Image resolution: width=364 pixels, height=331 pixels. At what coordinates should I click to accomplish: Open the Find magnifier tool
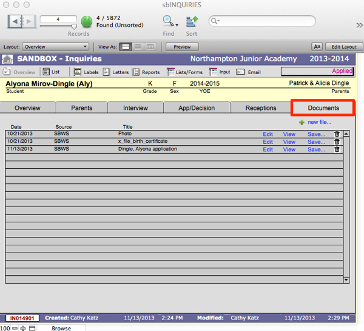(x=168, y=21)
